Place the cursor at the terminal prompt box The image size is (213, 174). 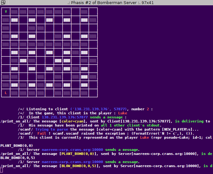[1, 170]
